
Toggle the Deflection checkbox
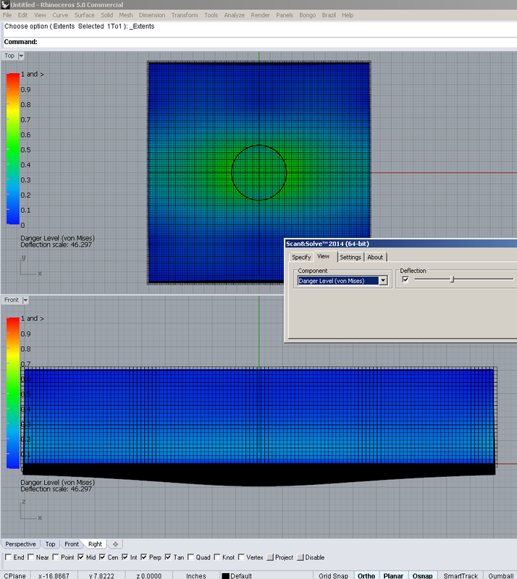click(x=405, y=279)
